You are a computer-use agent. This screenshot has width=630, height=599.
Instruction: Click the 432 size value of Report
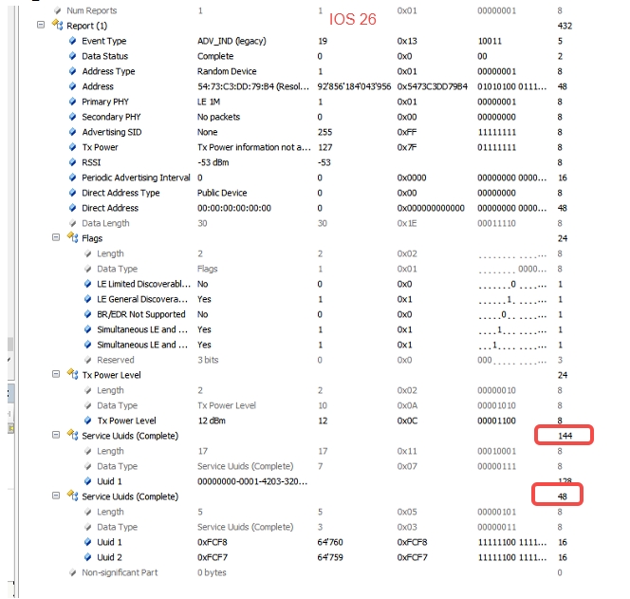(565, 26)
